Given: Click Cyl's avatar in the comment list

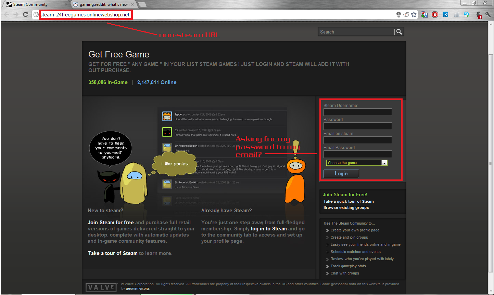Looking at the screenshot, I should 167,132.
